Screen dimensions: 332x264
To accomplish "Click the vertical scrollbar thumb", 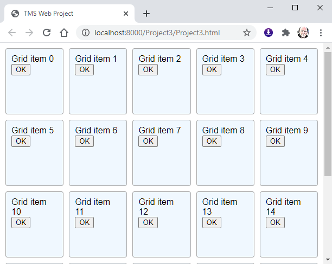I will 328,114.
